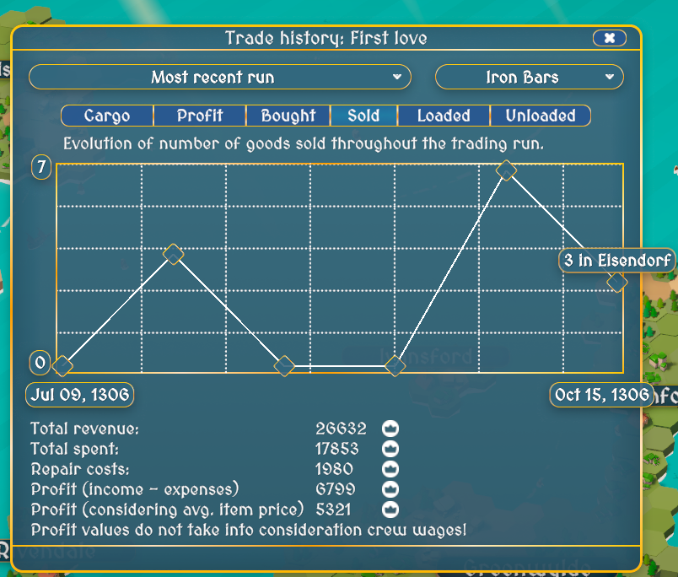Select the peak data point at 7
This screenshot has width=678, height=577.
click(506, 170)
